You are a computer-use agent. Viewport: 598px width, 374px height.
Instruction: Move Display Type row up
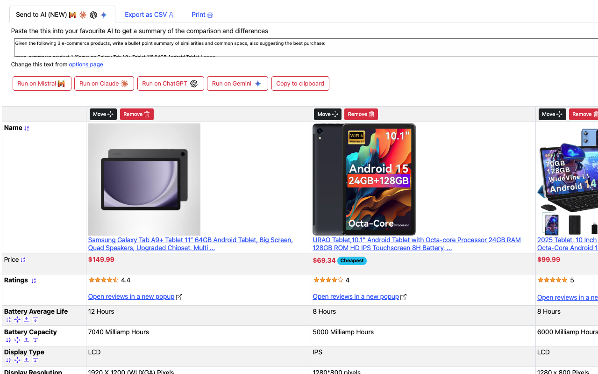[x=26, y=360]
